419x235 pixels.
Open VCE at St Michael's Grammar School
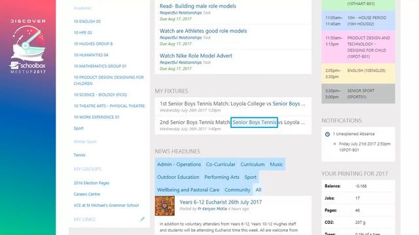[x=106, y=205]
